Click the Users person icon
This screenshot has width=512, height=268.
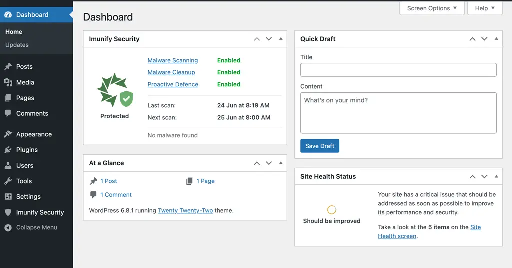[8, 166]
